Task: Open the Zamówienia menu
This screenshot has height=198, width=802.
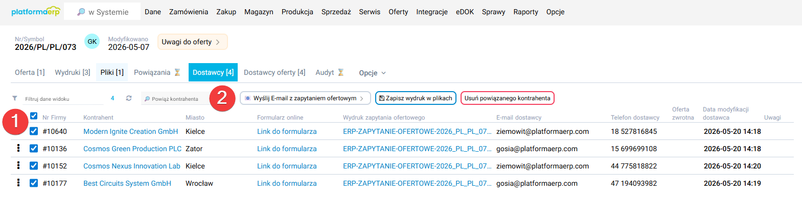Action: pyautogui.click(x=189, y=12)
